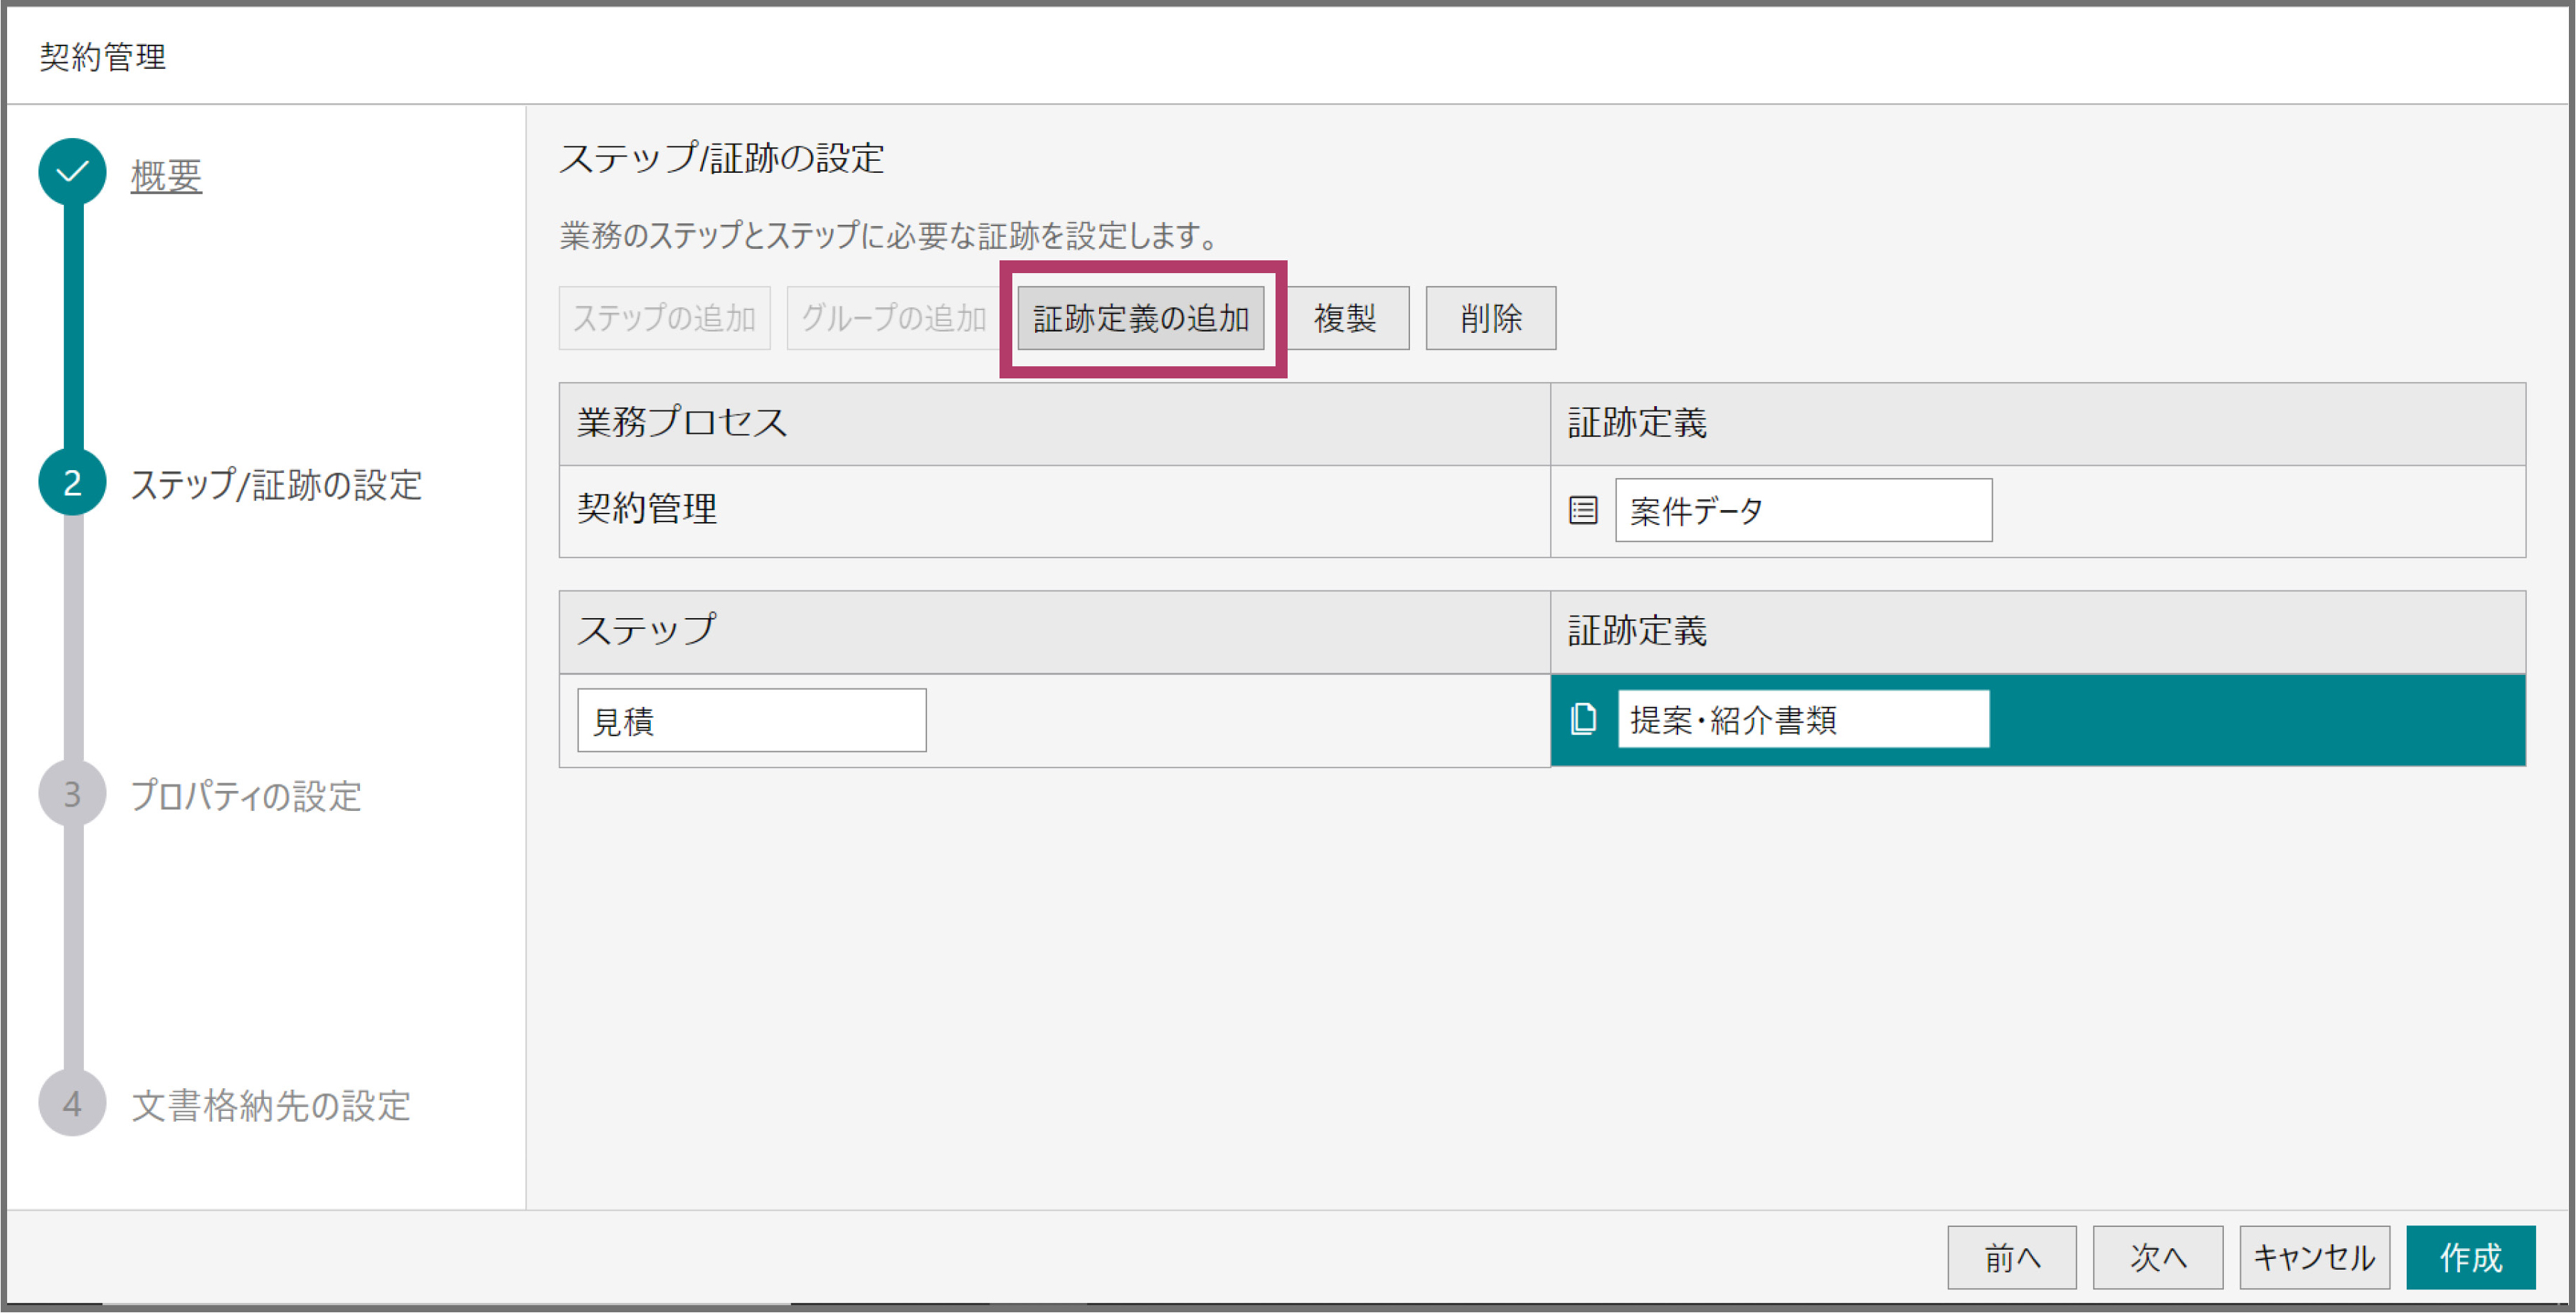Click the 前へ button
Screen dimensions: 2576x1313
[2012, 1257]
